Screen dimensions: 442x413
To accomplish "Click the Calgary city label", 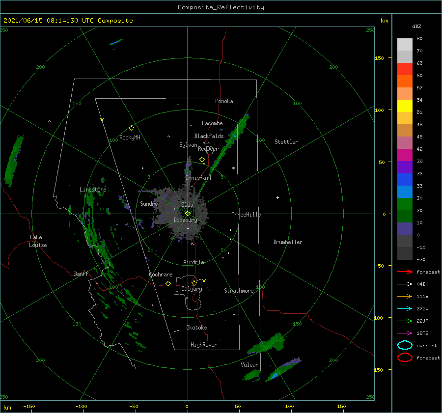I will (x=192, y=289).
